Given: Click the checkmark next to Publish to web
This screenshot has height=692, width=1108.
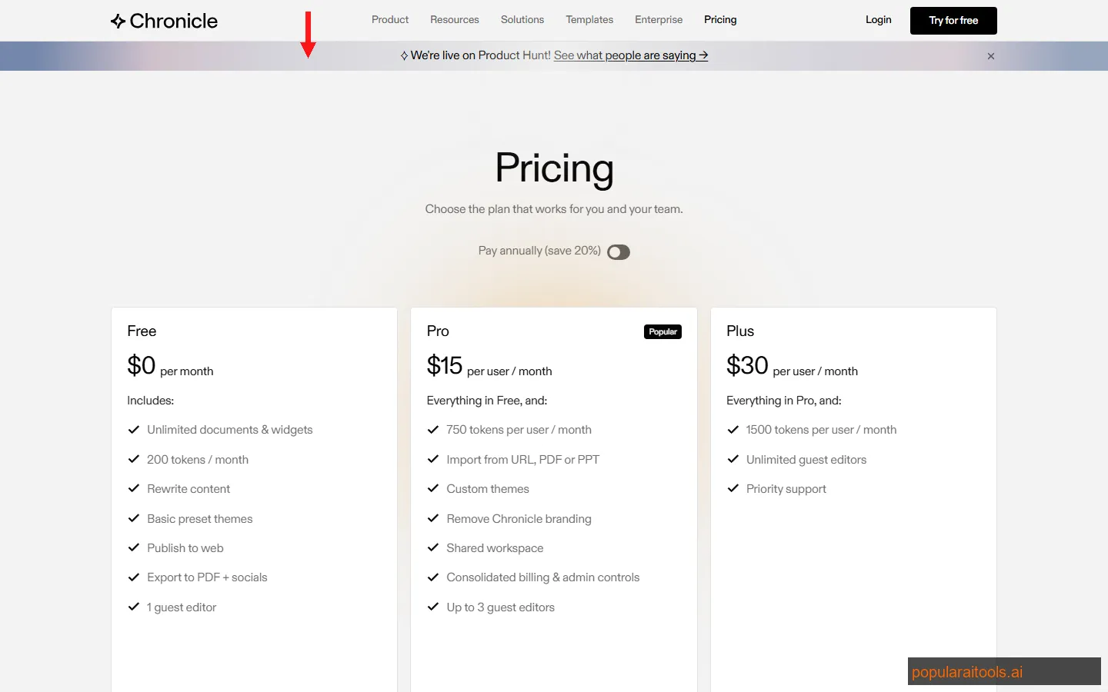Looking at the screenshot, I should tap(133, 547).
